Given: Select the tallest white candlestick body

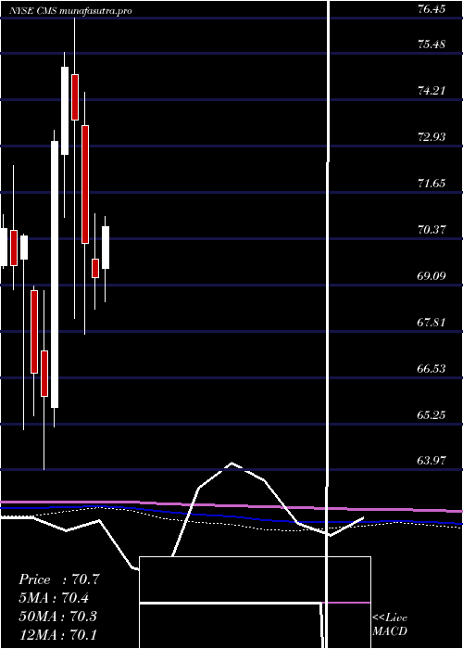Looking at the screenshot, I should [x=55, y=274].
